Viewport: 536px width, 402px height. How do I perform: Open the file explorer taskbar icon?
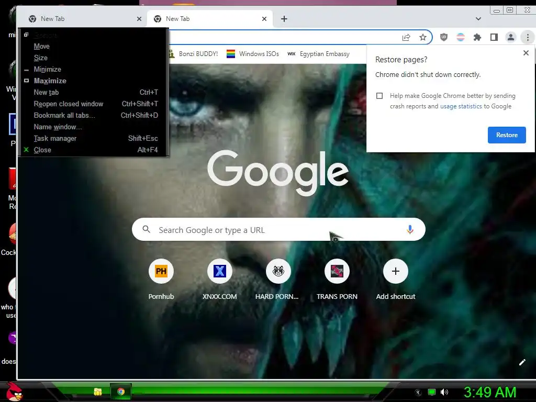[x=98, y=392]
